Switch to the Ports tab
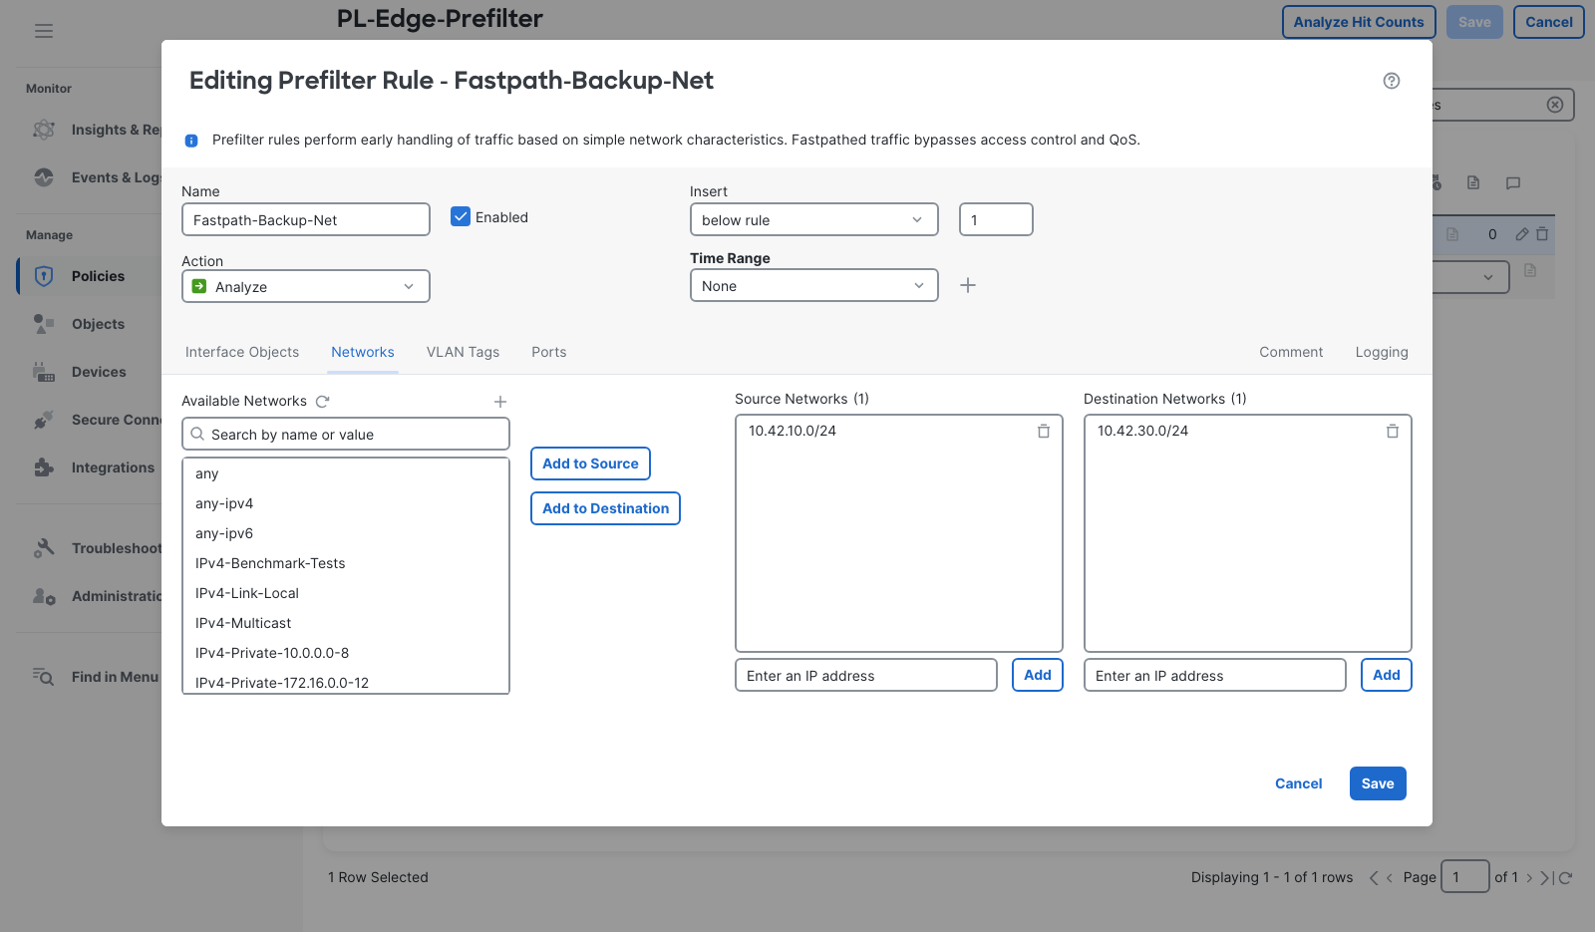1595x932 pixels. 549,352
